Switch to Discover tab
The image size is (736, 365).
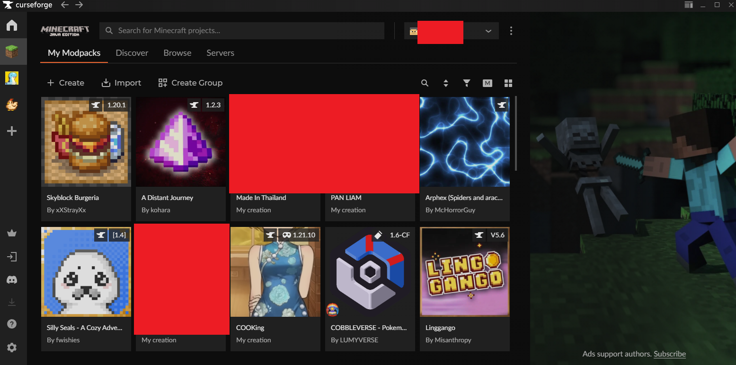click(132, 53)
